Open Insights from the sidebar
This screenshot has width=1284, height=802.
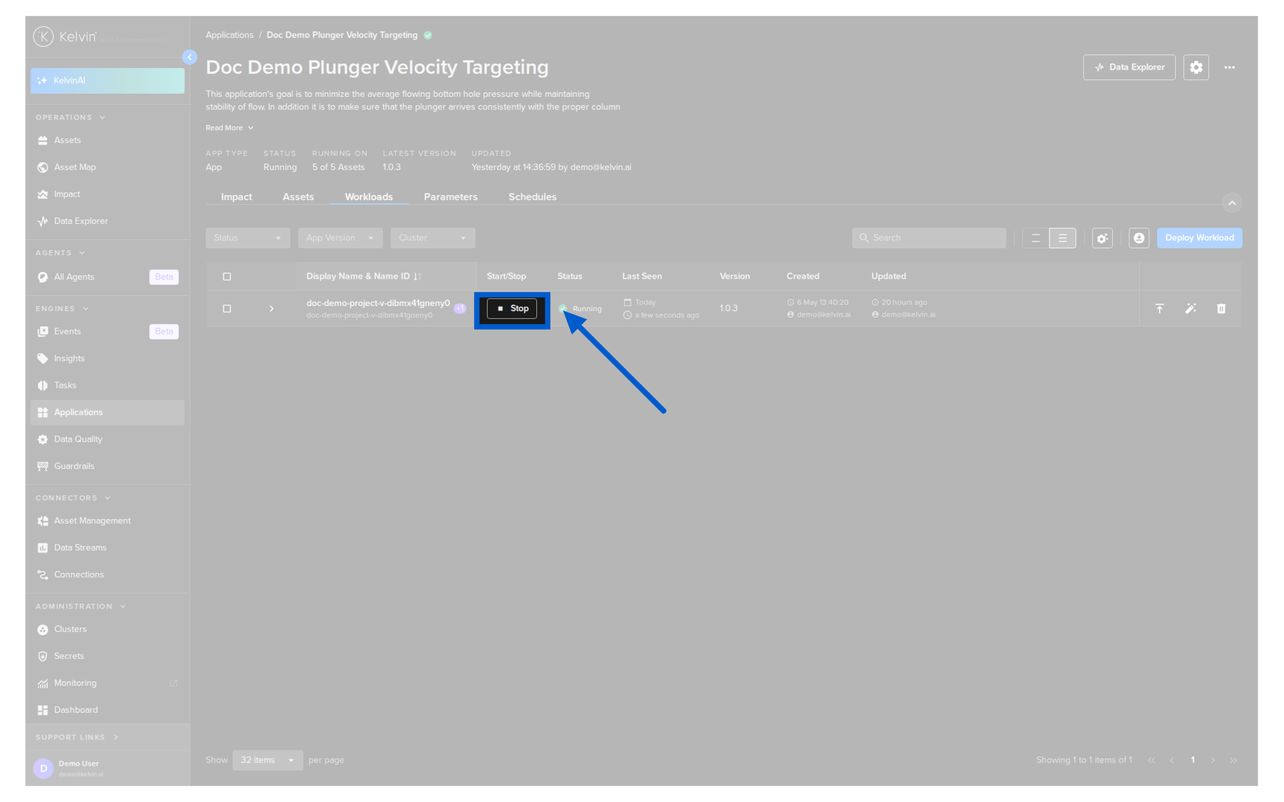(x=107, y=358)
